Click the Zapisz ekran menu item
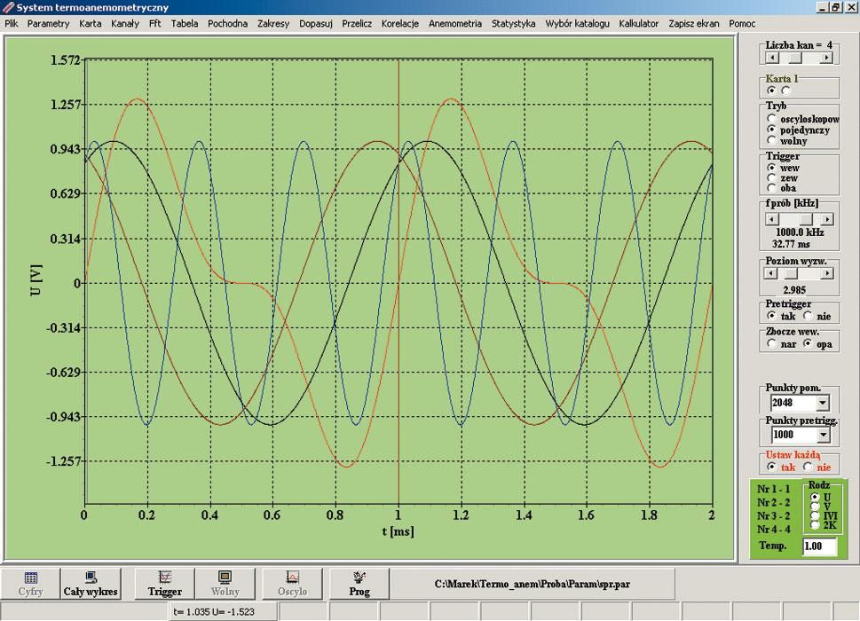This screenshot has width=860, height=621. click(694, 24)
